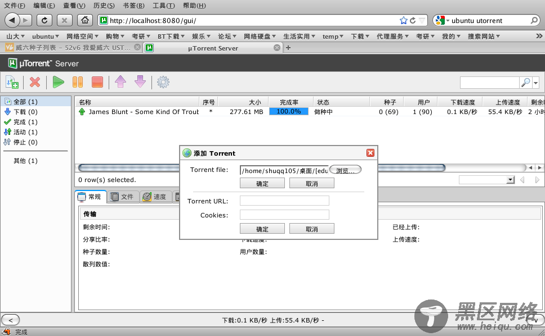Go to browser home page icon
This screenshot has width=545, height=336.
(x=85, y=20)
